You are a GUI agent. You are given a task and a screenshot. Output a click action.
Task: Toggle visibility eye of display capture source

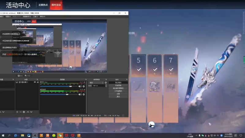point(35,82)
